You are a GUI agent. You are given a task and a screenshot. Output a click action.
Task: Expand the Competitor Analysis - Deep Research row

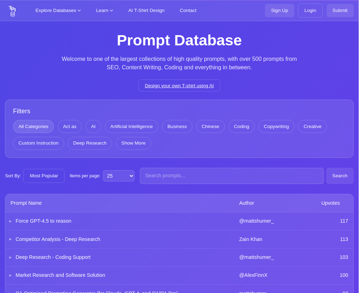[11, 239]
